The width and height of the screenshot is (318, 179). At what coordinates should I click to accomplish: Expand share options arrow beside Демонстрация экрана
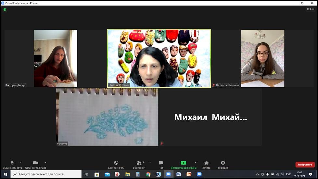(195, 163)
